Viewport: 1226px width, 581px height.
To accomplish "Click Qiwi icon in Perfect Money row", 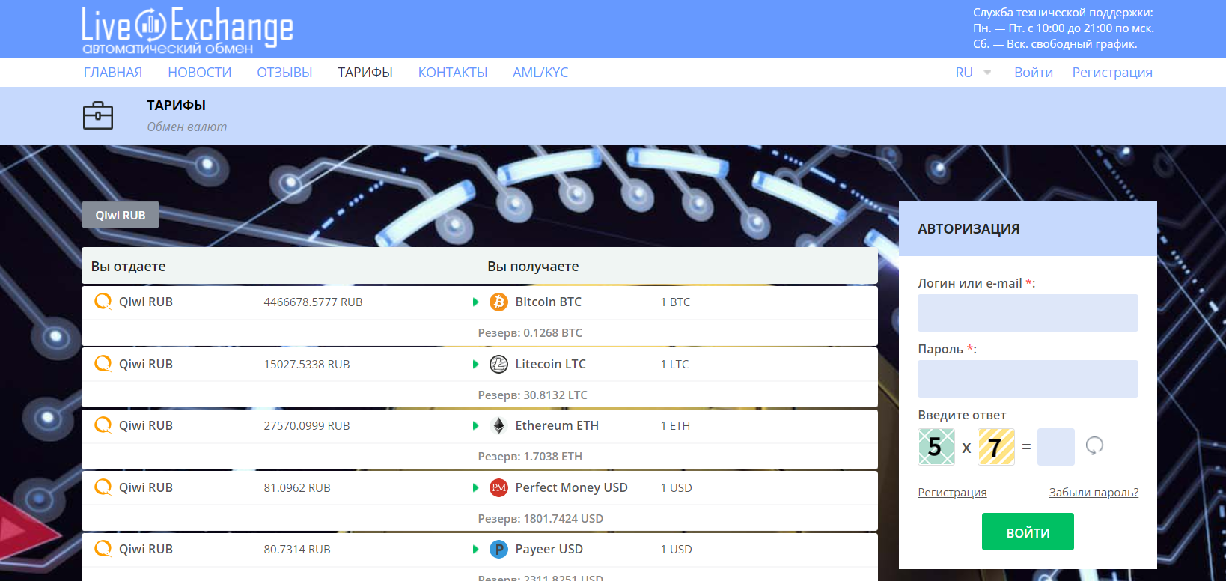I will click(103, 487).
